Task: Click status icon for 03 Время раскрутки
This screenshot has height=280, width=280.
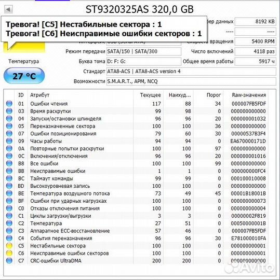Action: 9,111
